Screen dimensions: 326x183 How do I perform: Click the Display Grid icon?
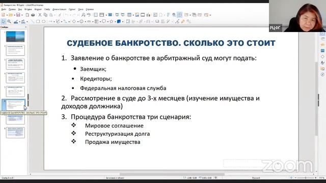click(x=95, y=15)
